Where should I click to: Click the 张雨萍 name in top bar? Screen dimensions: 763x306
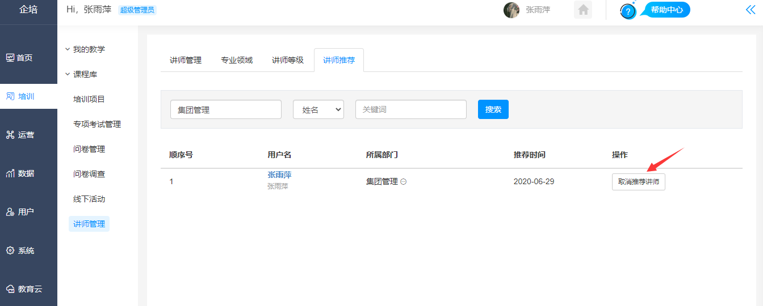click(x=538, y=10)
